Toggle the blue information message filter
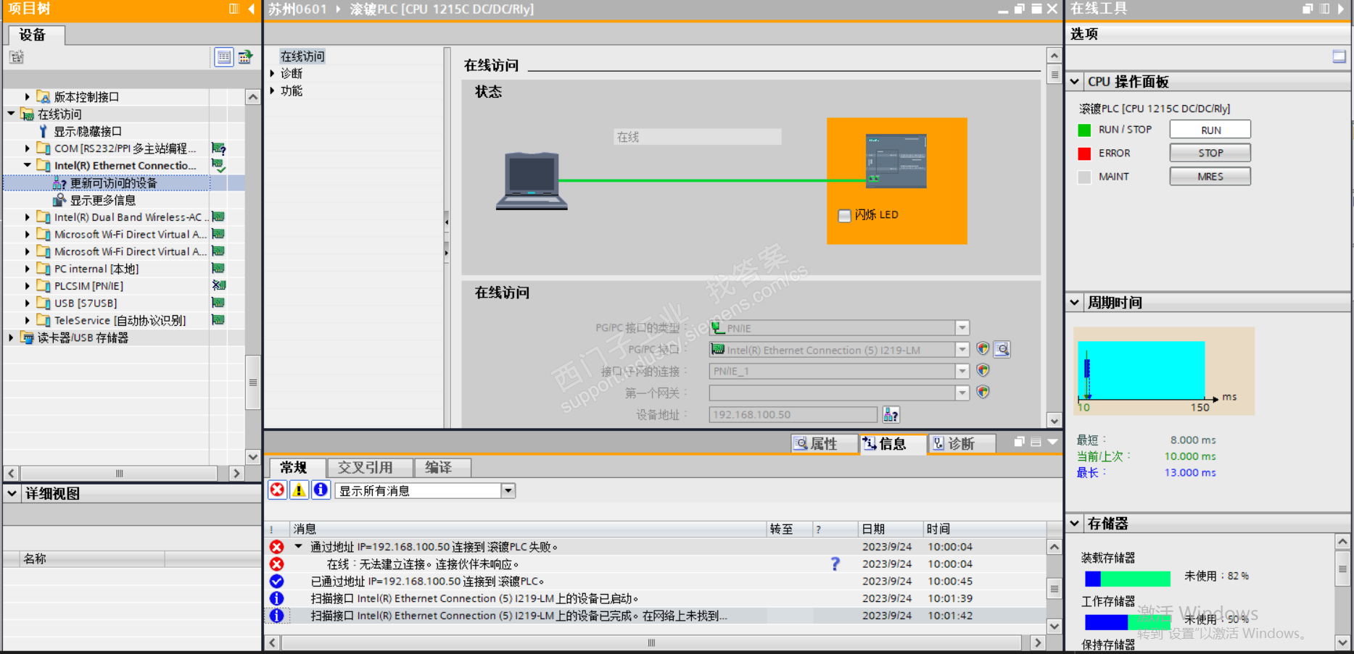 click(321, 490)
